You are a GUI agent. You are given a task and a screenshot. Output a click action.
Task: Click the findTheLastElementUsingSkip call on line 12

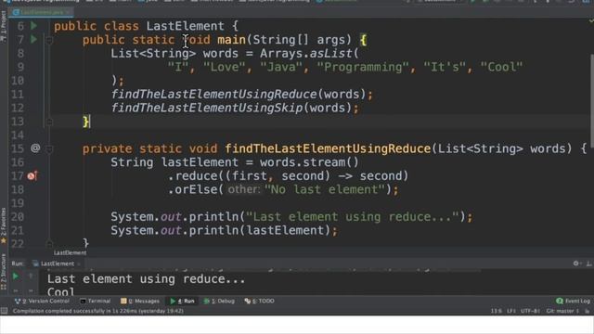[207, 108]
